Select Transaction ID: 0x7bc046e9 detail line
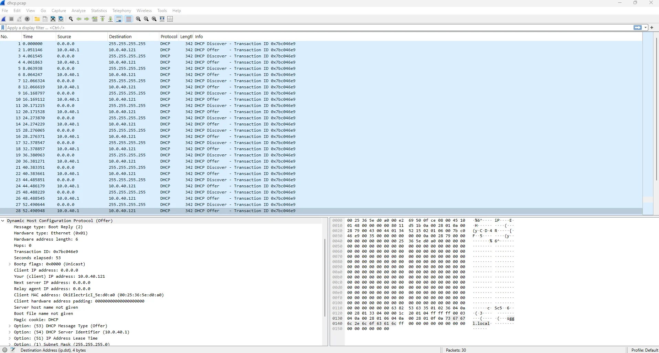 (46, 252)
